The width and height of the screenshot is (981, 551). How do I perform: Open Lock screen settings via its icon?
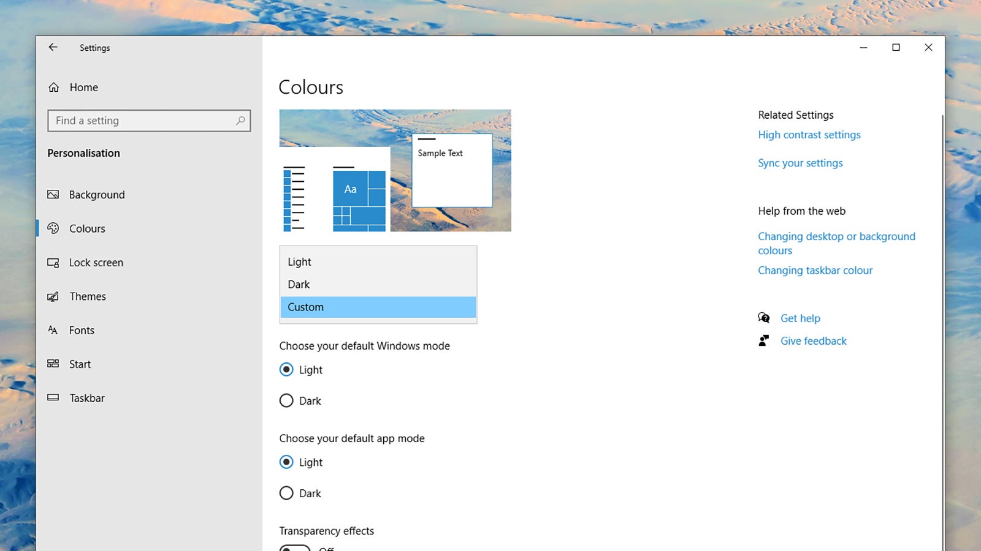[54, 262]
